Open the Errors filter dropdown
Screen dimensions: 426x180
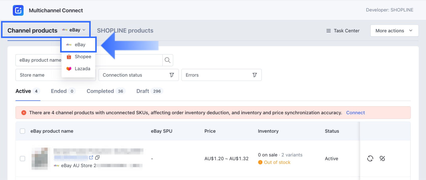pyautogui.click(x=221, y=75)
